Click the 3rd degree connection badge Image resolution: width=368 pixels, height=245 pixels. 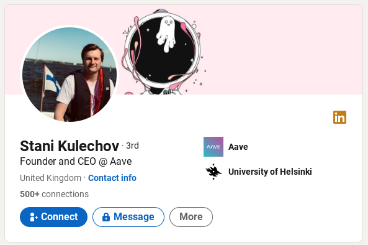(132, 146)
